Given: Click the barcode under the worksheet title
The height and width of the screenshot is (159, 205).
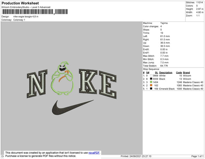Looking at the screenshot, I should (35, 12).
